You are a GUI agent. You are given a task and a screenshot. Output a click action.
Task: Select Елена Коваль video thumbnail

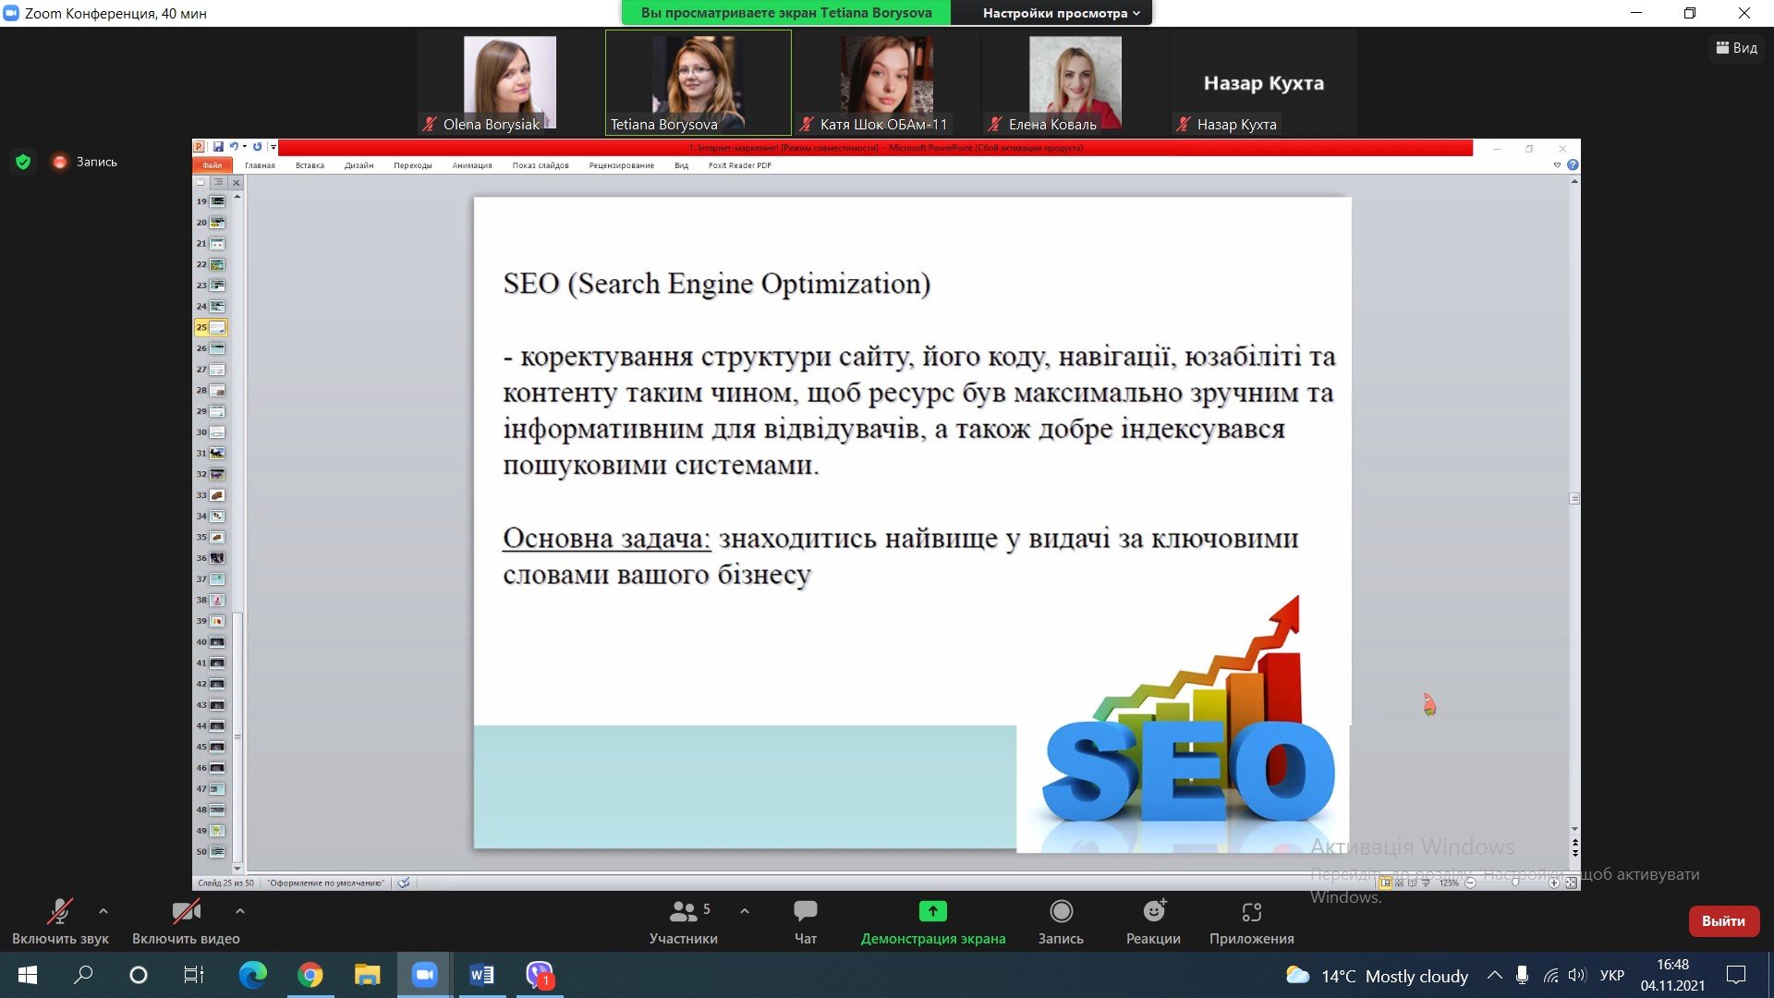click(x=1075, y=83)
